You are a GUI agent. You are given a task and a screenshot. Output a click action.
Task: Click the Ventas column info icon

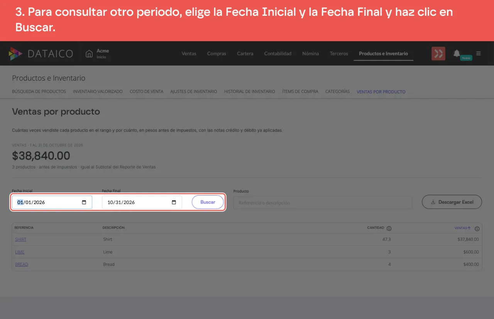(x=477, y=228)
